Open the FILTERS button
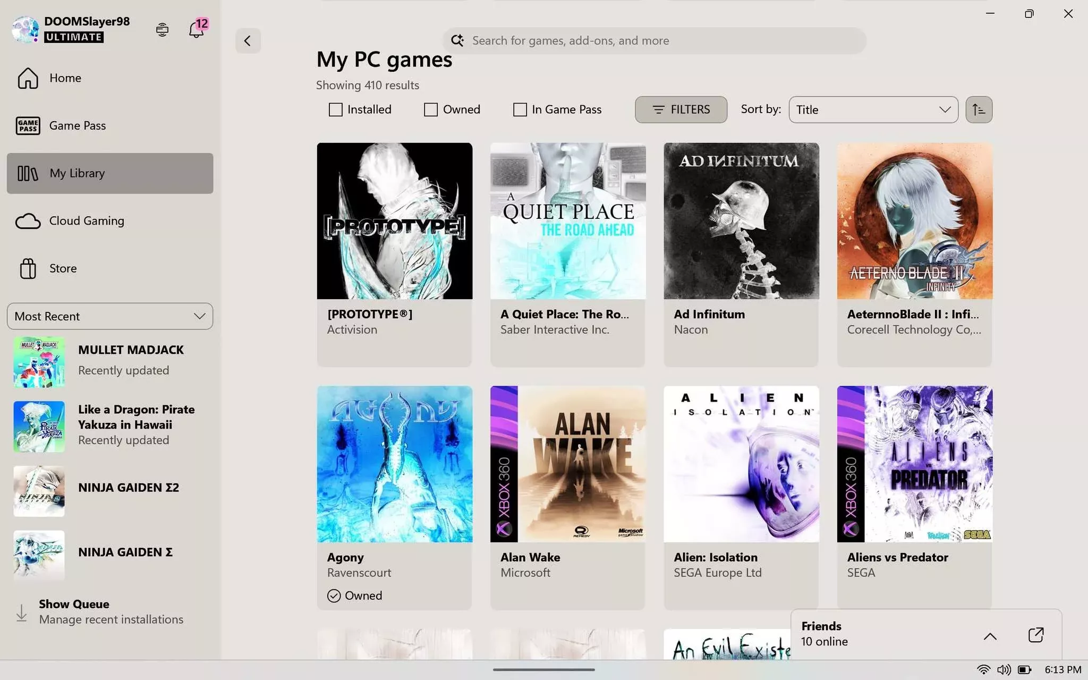The width and height of the screenshot is (1088, 680). (681, 109)
